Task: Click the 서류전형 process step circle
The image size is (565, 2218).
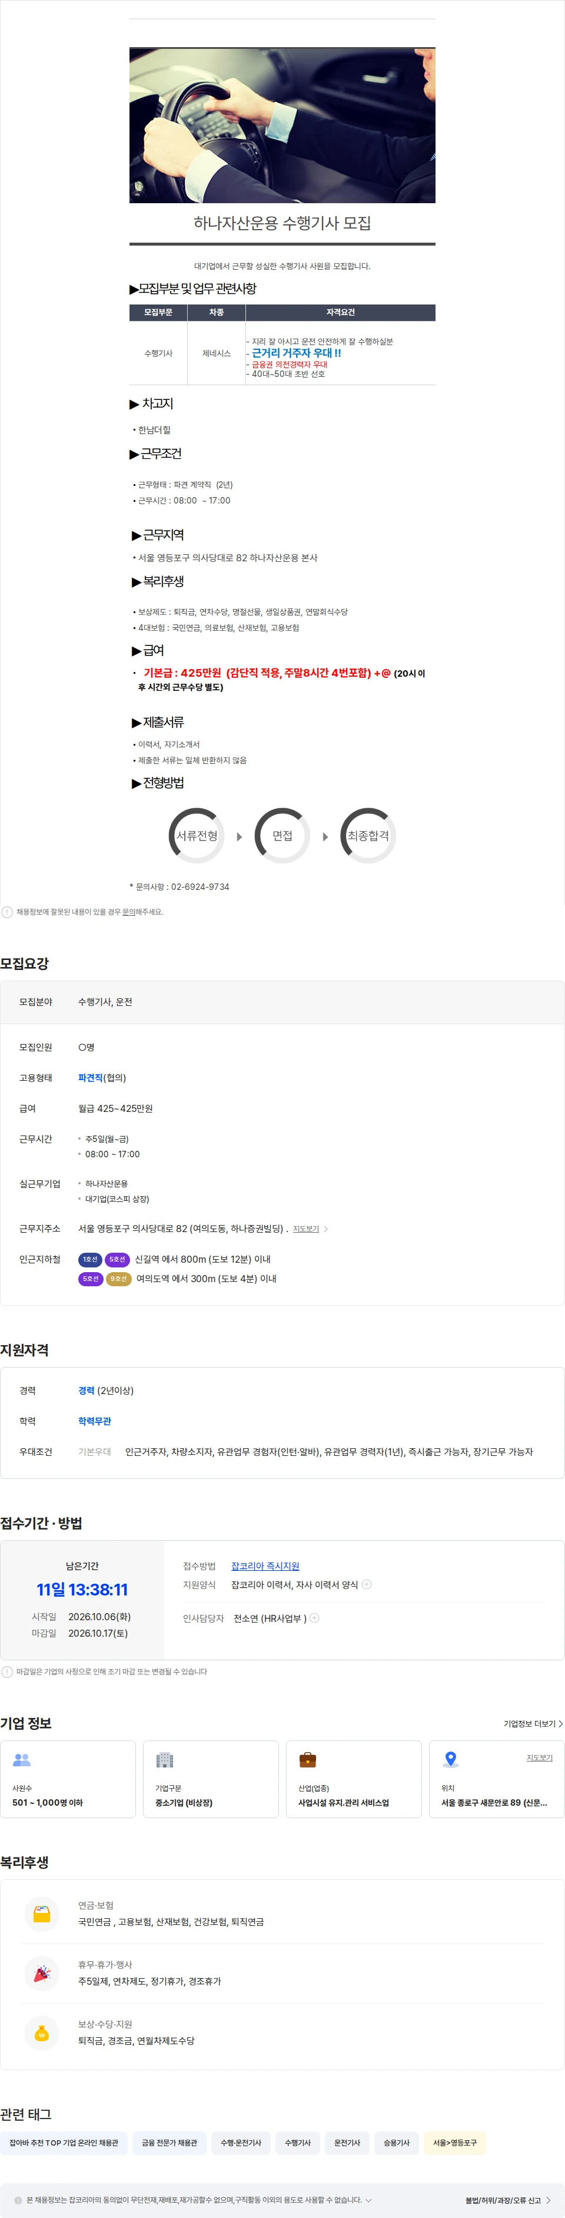Action: pyautogui.click(x=197, y=835)
